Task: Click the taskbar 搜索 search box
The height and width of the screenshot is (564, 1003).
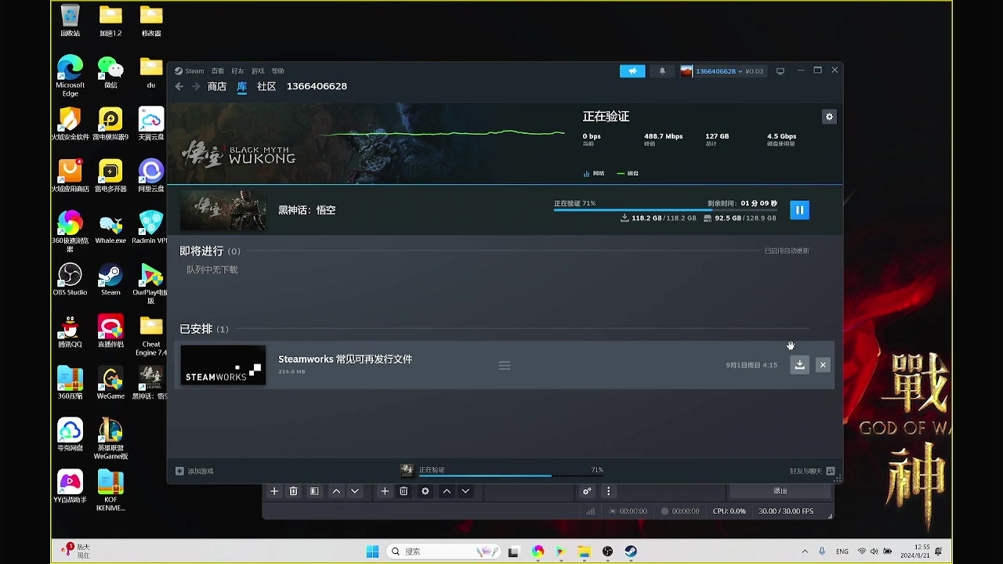Action: [x=445, y=551]
